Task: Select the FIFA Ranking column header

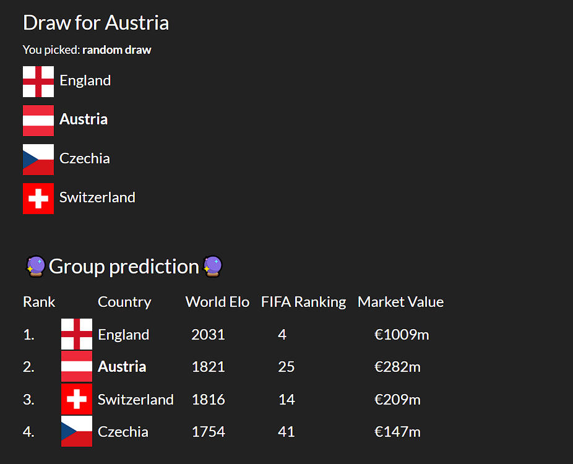Action: click(303, 302)
